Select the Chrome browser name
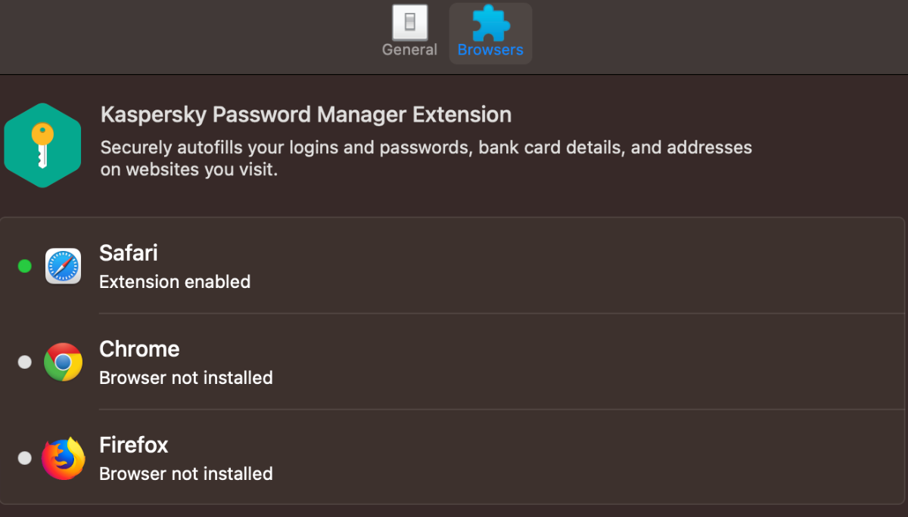 139,348
